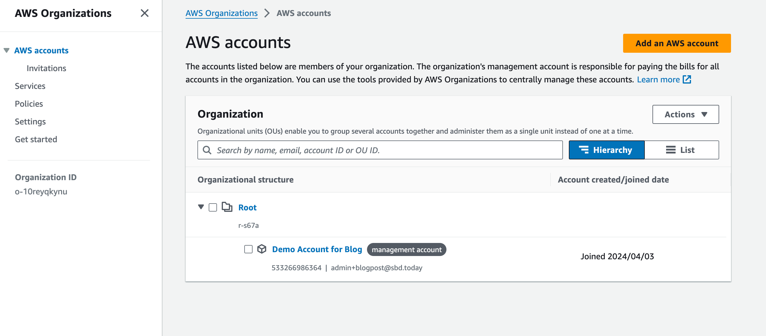Open the Invitations page
This screenshot has height=336, width=766.
(x=46, y=68)
